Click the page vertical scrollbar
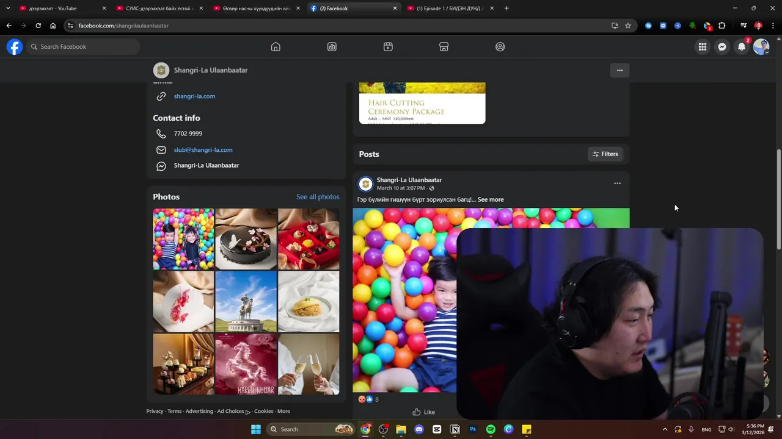The image size is (782, 439). click(x=778, y=199)
